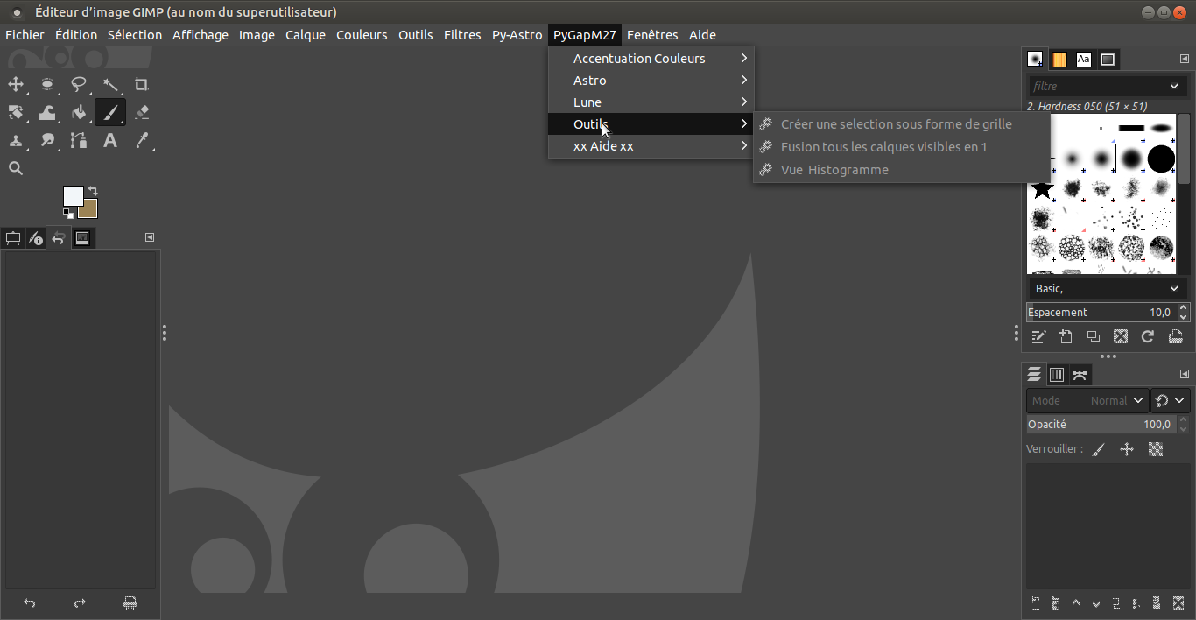The height and width of the screenshot is (620, 1196).
Task: Select the Unified Transform tool
Action: 16,113
